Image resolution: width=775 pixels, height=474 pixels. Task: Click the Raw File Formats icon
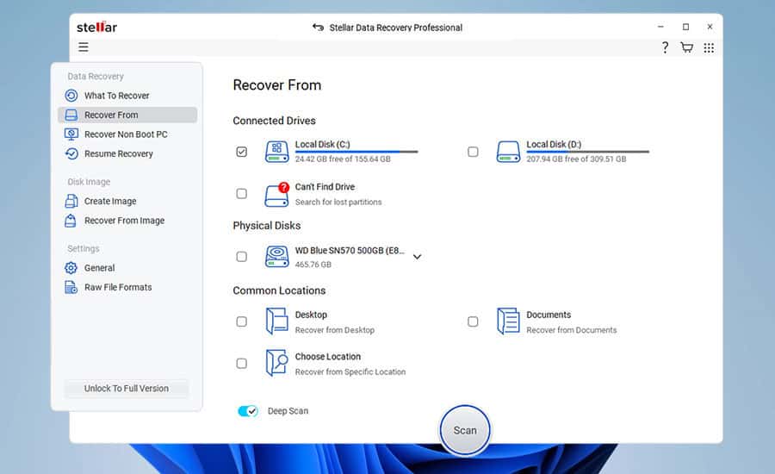[71, 287]
